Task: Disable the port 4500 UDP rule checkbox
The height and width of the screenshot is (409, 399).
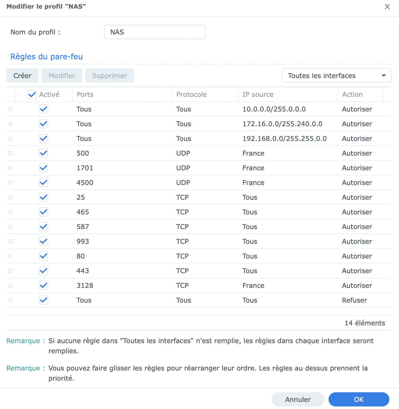Action: [44, 182]
